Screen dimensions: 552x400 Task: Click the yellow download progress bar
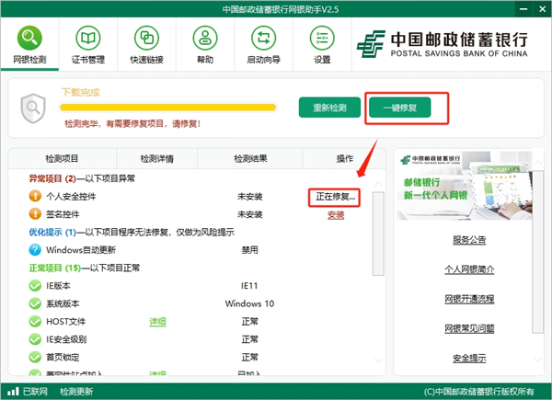167,107
